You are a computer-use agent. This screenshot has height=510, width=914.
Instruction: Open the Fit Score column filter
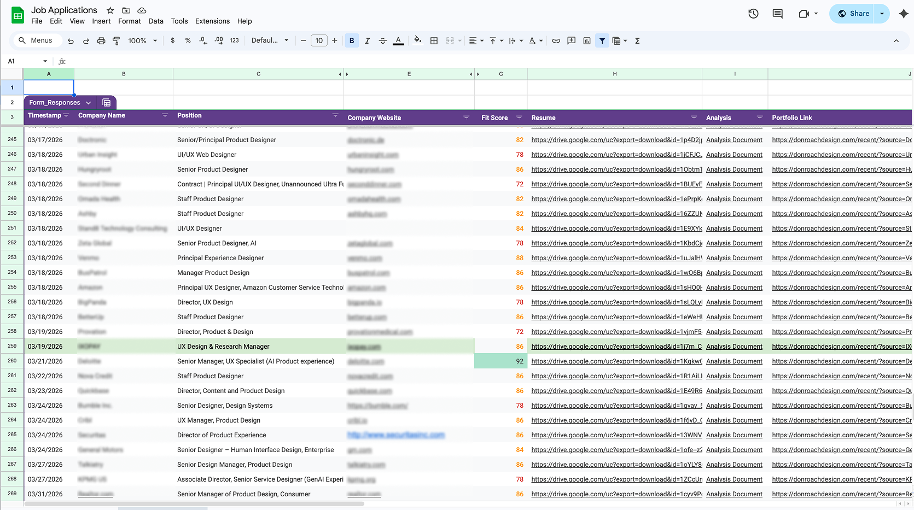pyautogui.click(x=519, y=118)
